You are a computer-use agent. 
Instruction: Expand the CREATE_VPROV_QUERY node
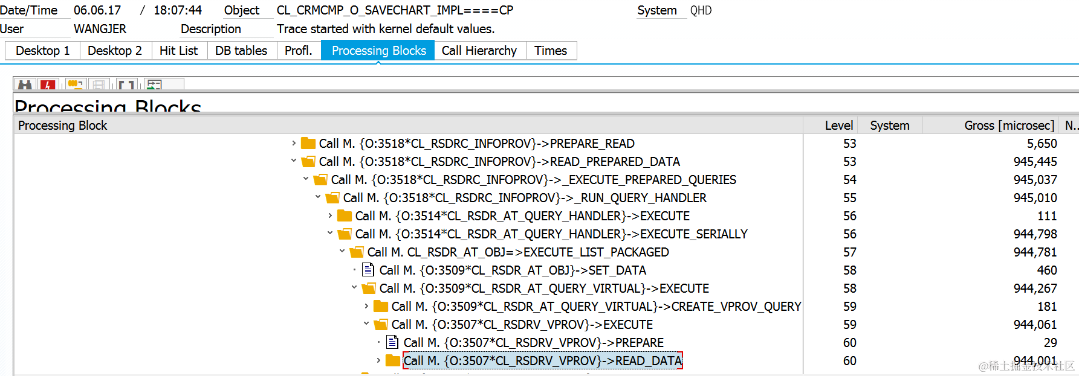pyautogui.click(x=366, y=306)
